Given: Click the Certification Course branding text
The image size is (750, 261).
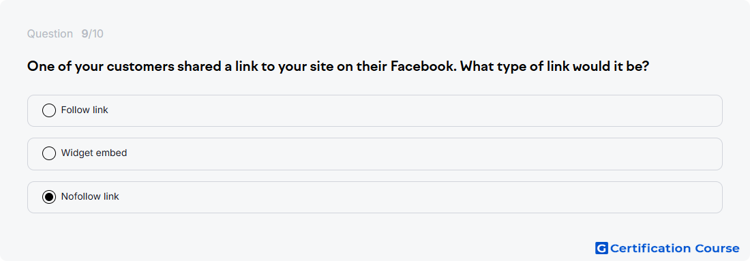Looking at the screenshot, I should pos(674,248).
